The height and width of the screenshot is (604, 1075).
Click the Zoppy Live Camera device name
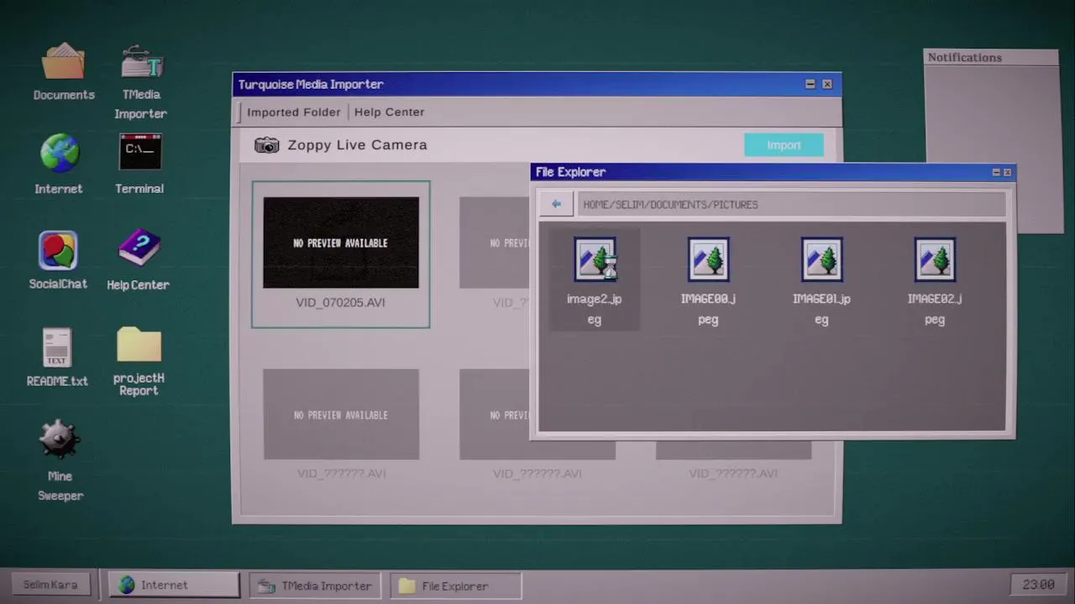[x=358, y=145]
